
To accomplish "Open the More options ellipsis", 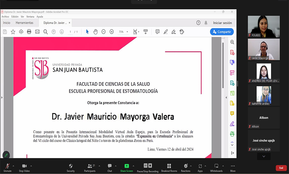I will [233, 168].
